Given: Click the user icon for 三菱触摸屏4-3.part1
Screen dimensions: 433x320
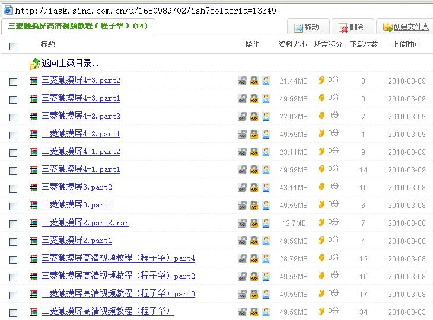Looking at the screenshot, I should pyautogui.click(x=266, y=99).
